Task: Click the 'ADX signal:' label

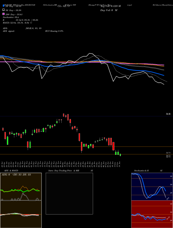Action: (x=9, y=31)
